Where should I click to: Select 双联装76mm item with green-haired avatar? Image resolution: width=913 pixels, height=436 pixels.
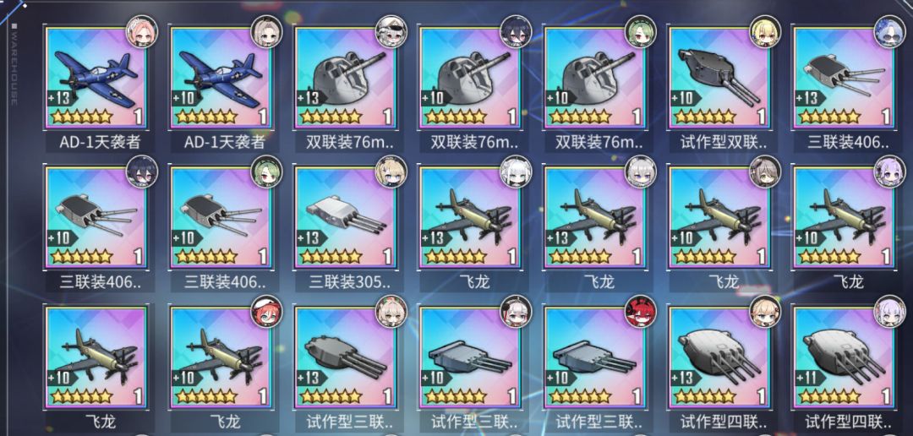pos(594,78)
